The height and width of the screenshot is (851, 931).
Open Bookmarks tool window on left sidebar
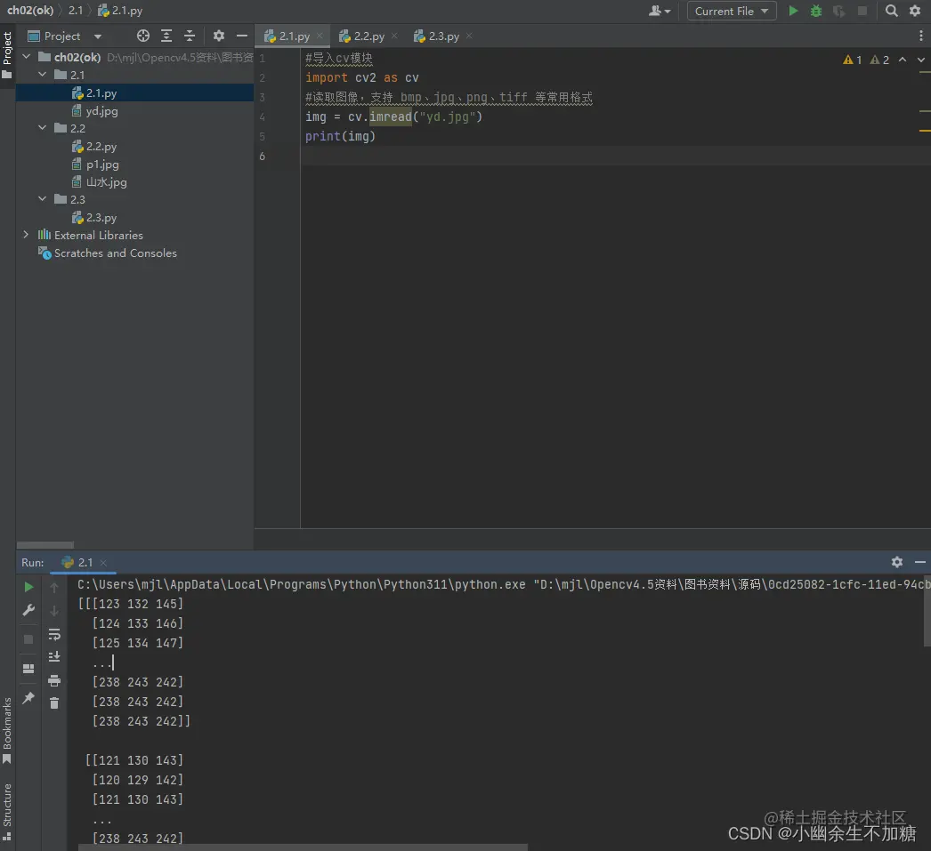click(7, 730)
